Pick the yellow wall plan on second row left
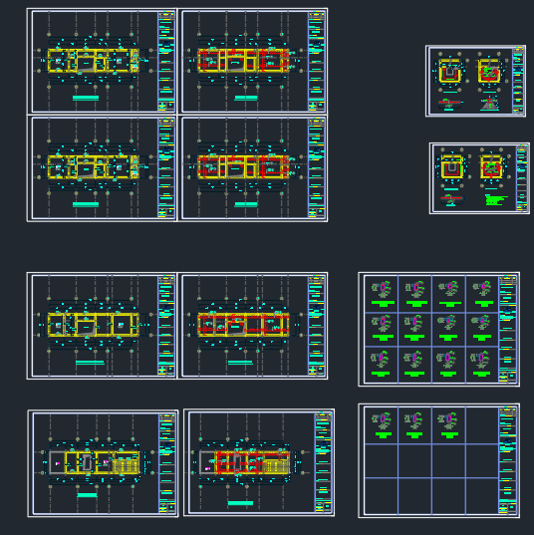The image size is (534, 535). (x=94, y=166)
